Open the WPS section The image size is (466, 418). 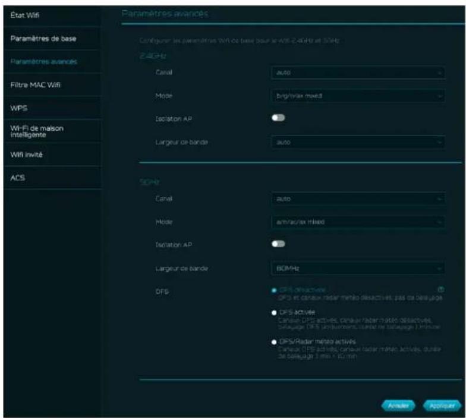19,108
